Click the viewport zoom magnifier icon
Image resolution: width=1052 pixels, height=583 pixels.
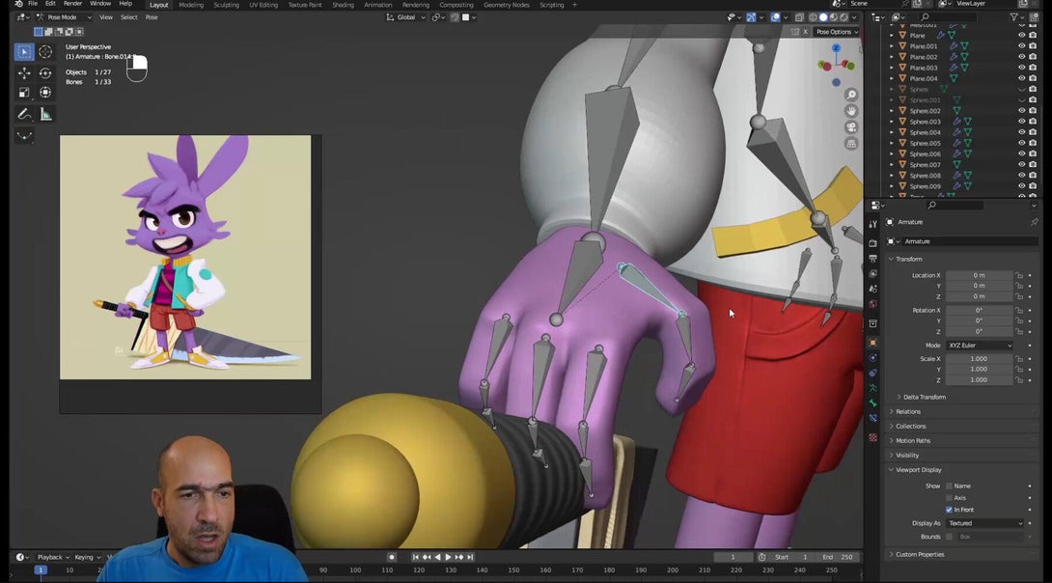tap(851, 96)
